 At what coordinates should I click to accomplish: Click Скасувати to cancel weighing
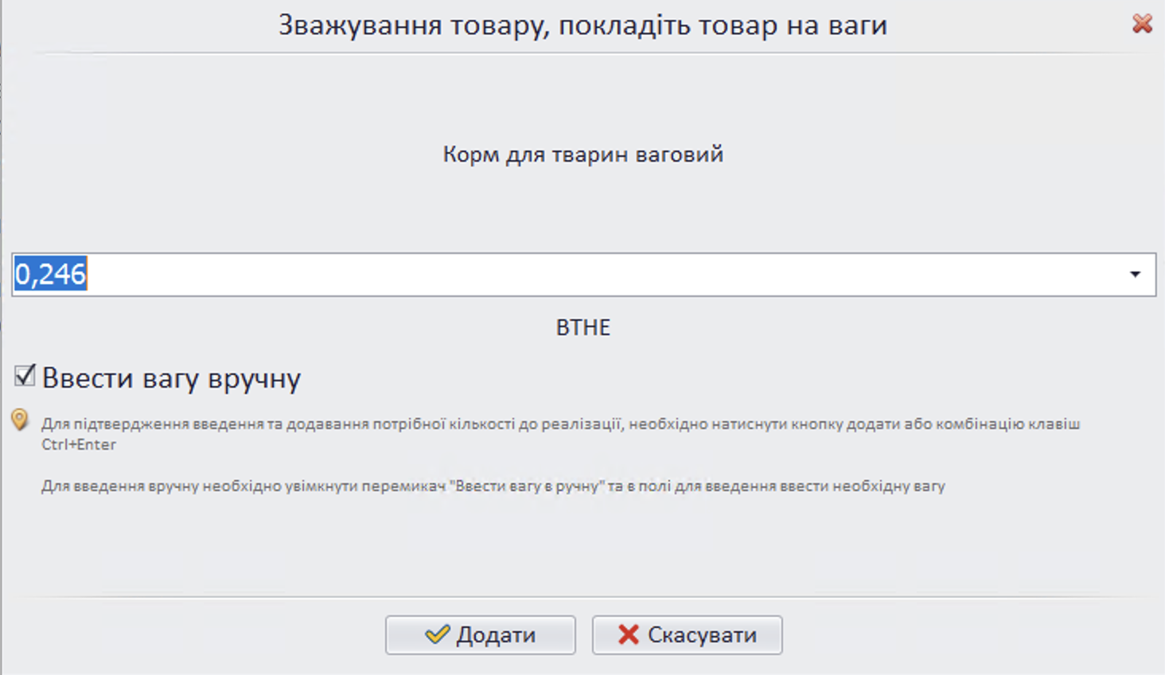[x=687, y=634]
